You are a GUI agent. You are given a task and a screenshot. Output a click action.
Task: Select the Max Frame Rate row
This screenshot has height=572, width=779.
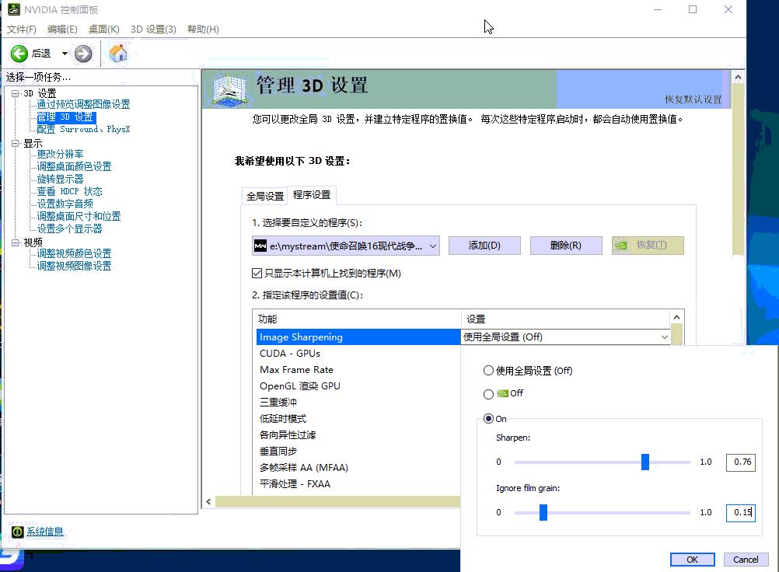[358, 370]
